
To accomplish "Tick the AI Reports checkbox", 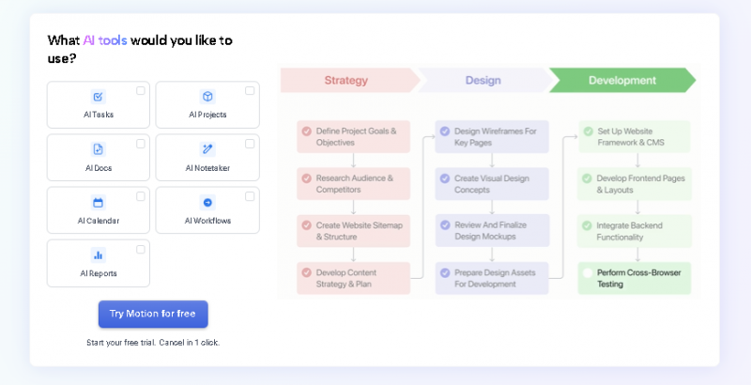I will point(141,249).
